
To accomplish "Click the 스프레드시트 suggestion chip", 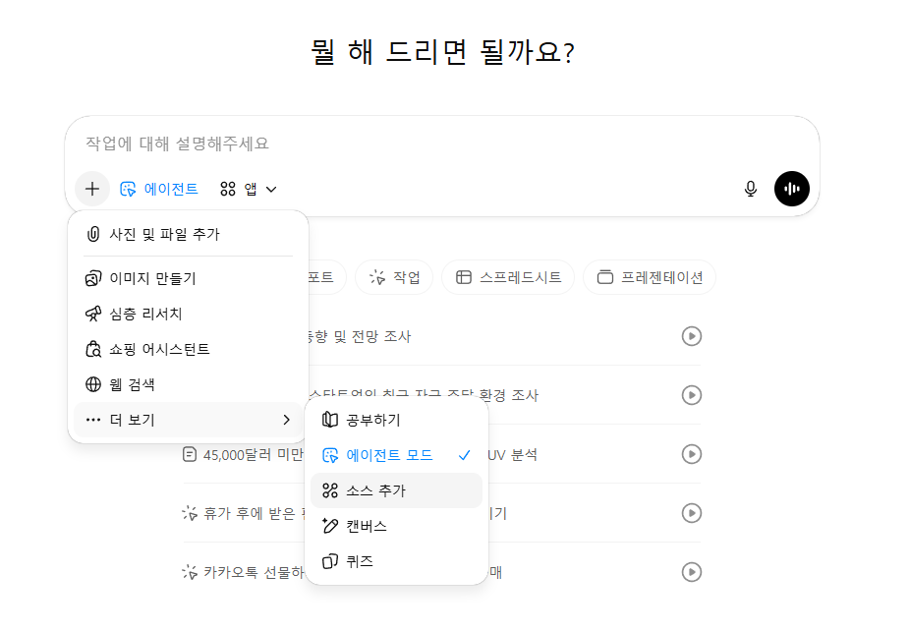I will click(508, 277).
